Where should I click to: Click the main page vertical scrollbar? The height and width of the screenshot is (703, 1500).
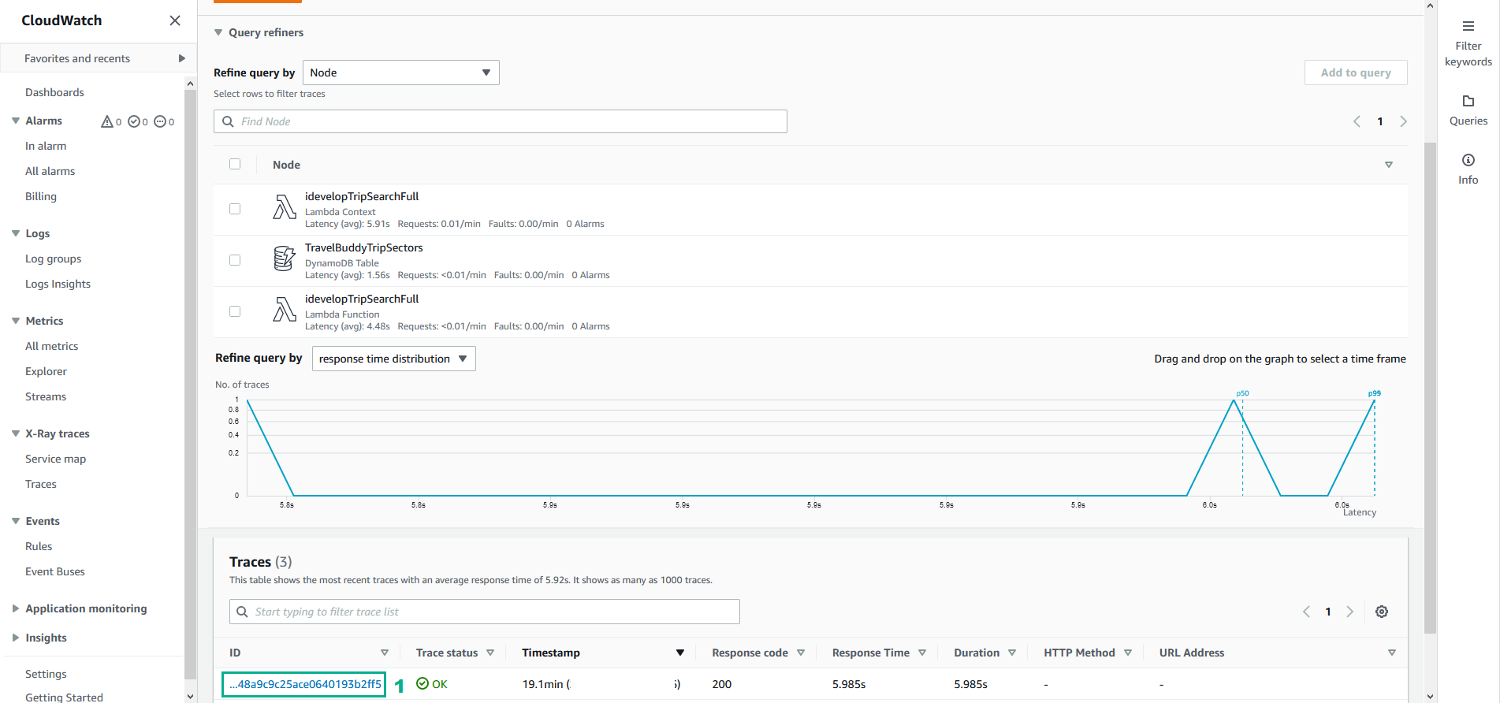point(1431,386)
